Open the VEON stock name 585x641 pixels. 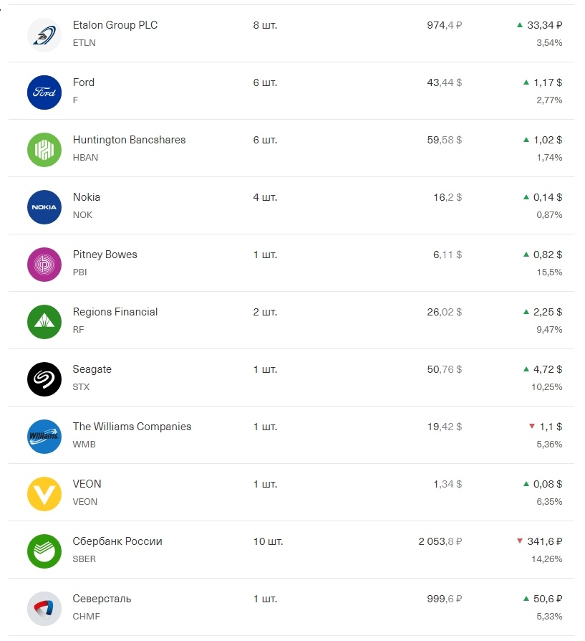(87, 484)
